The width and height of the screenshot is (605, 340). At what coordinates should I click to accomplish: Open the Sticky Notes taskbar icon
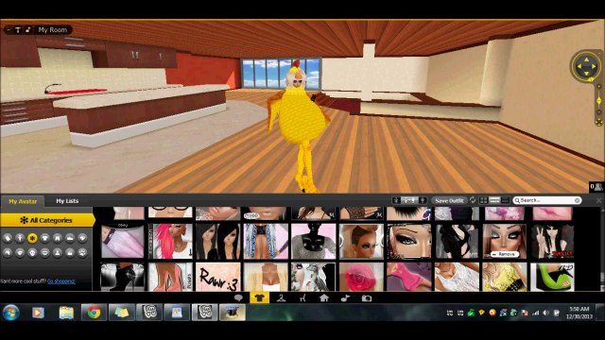pyautogui.click(x=121, y=313)
